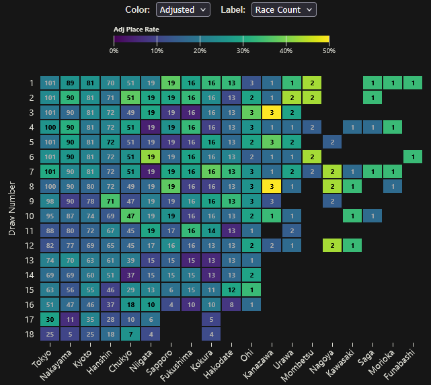Click the Tokyo draw 12 cell showing 82
Viewport: 431px width, 385px height.
click(x=50, y=245)
